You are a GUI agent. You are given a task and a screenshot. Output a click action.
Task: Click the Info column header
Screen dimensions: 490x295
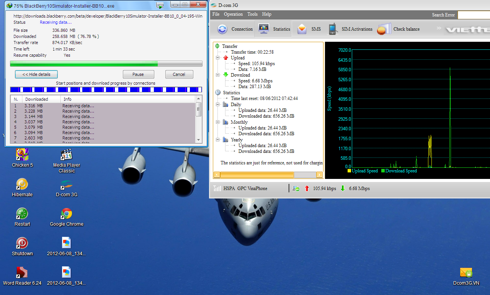click(127, 99)
